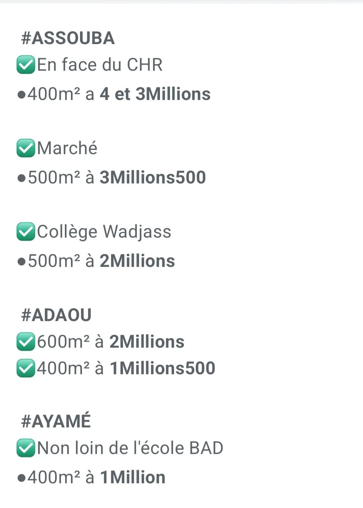
Task: Click bullet dot before 500m² à 3Millions500
Action: click(22, 178)
